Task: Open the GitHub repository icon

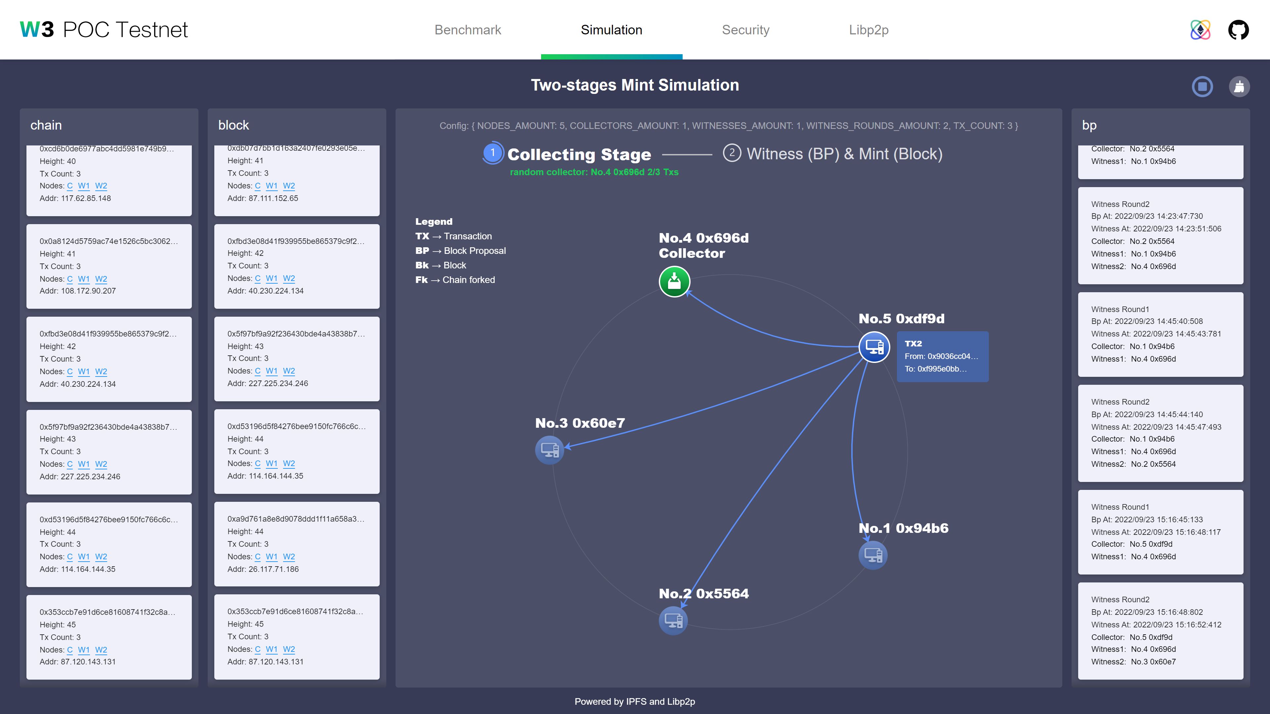Action: click(1239, 30)
